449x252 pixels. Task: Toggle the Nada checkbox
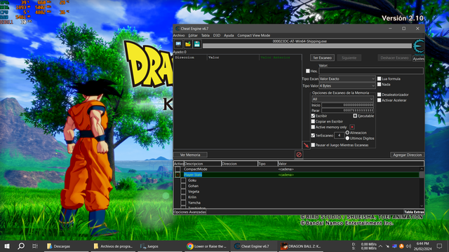pos(379,84)
